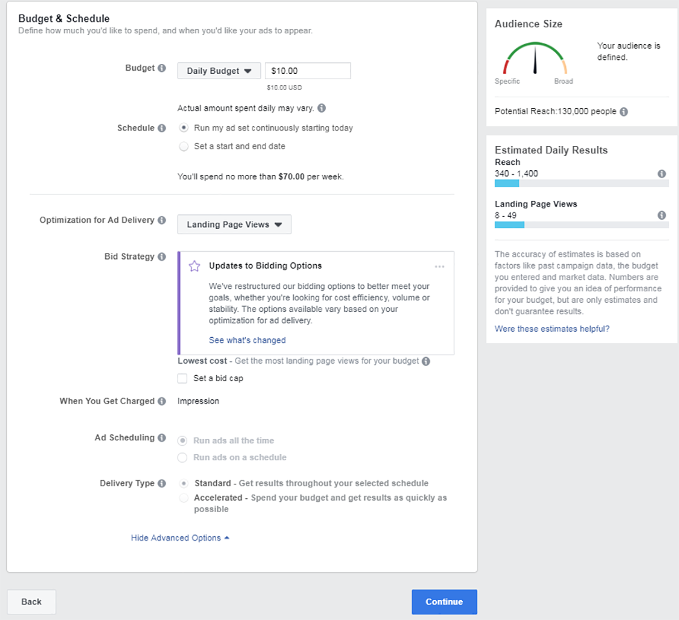Click the Delivery Type info icon

click(x=162, y=484)
